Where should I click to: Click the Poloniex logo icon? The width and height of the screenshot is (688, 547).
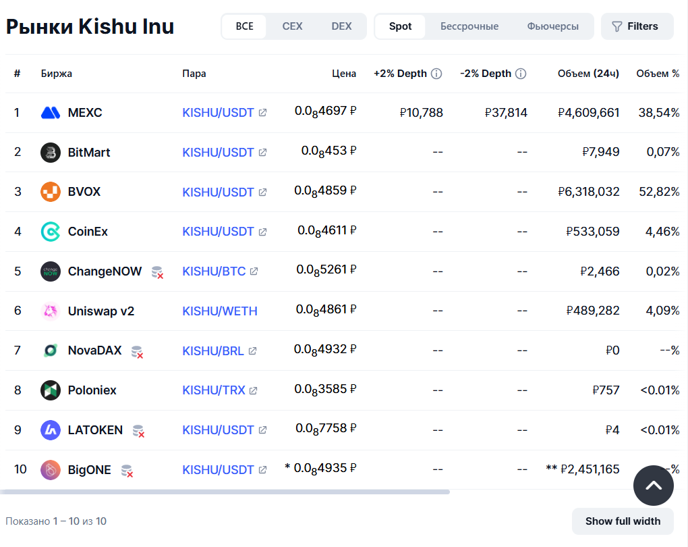tap(51, 390)
